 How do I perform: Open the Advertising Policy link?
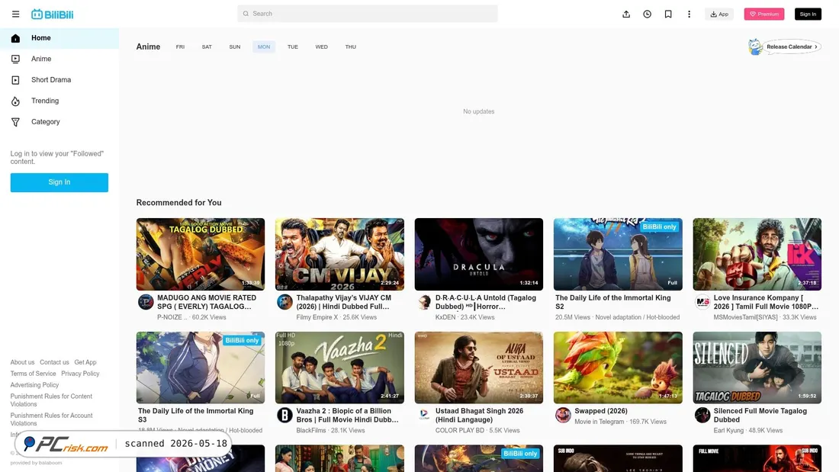point(35,385)
